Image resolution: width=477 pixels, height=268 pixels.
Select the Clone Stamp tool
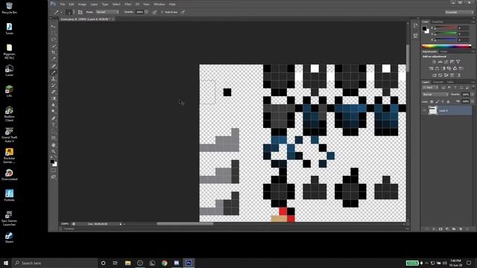tap(54, 79)
